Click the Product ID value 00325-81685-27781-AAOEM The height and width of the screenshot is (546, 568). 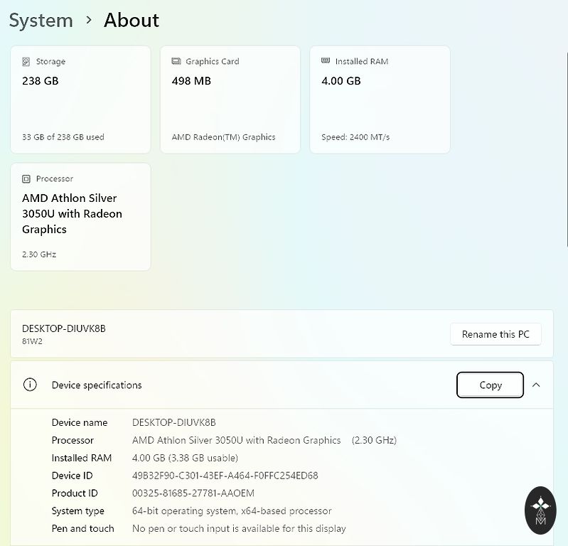coord(193,493)
